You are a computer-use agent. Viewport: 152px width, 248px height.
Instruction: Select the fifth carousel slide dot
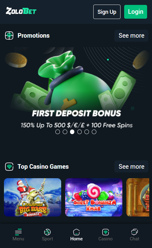[x=87, y=132]
